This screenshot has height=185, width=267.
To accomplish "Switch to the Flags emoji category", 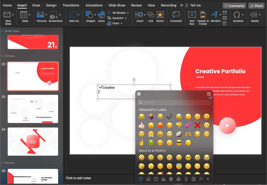I will click(201, 179).
